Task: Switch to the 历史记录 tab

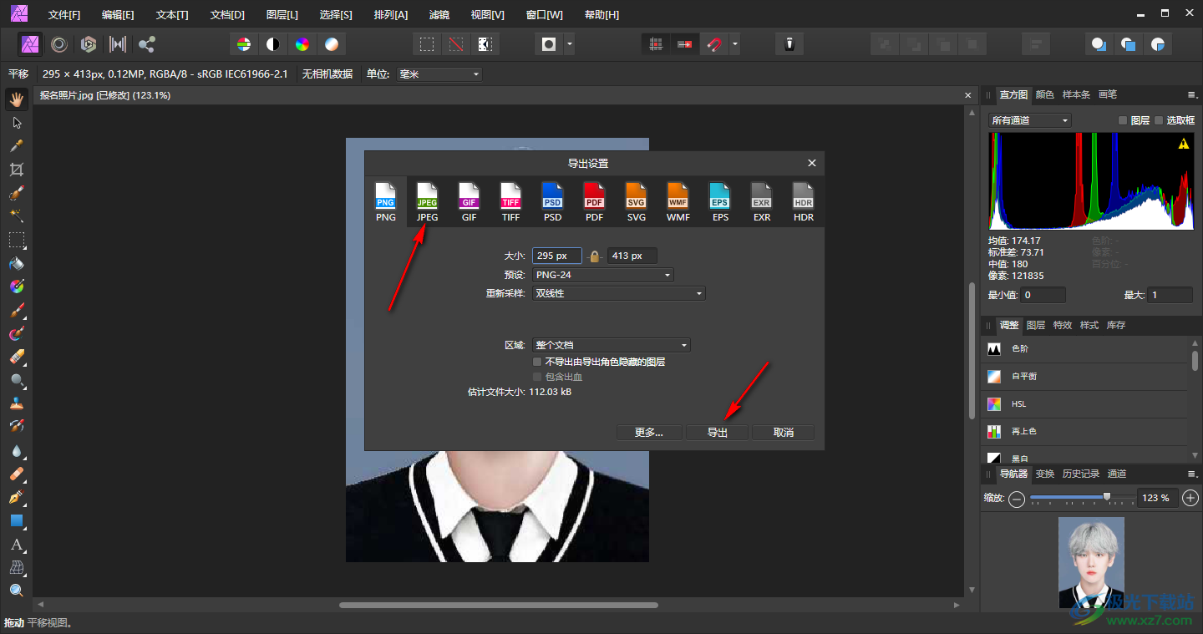Action: pyautogui.click(x=1080, y=474)
